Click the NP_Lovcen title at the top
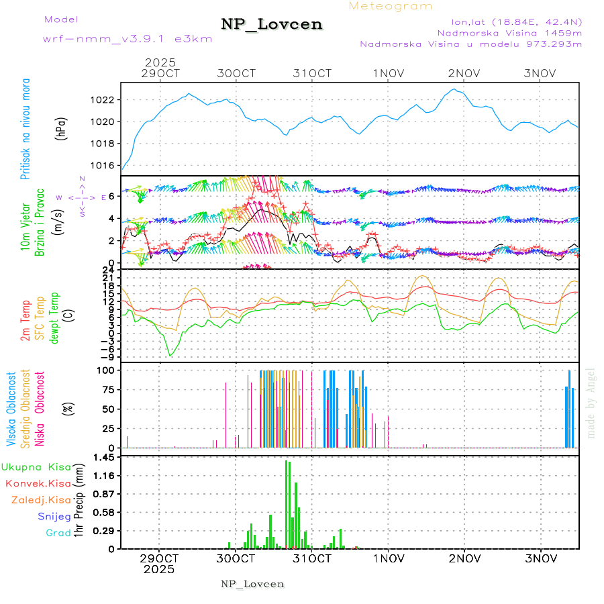The width and height of the screenshot is (604, 604). point(272,25)
